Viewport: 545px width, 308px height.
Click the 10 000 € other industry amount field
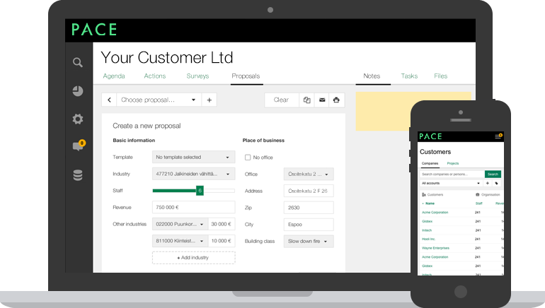[222, 241]
